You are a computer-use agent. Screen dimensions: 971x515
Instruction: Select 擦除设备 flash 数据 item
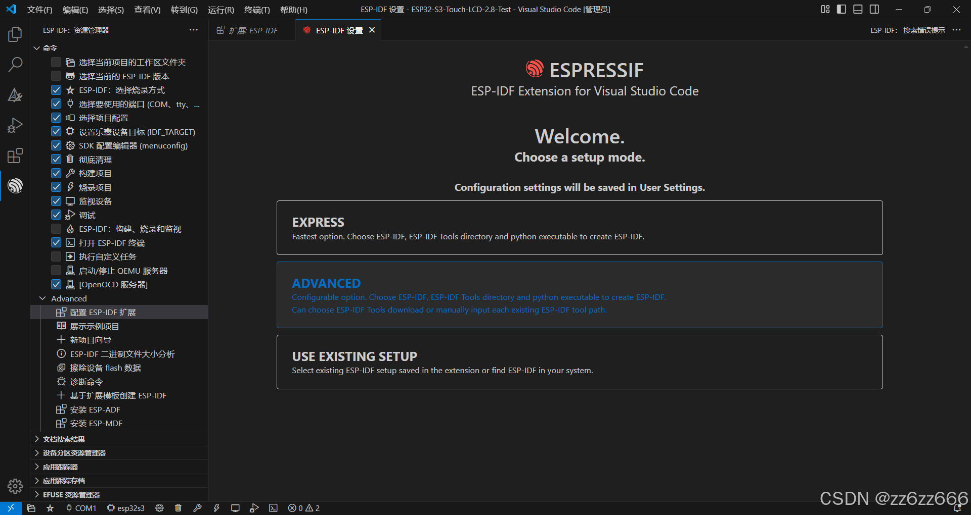pyautogui.click(x=119, y=368)
